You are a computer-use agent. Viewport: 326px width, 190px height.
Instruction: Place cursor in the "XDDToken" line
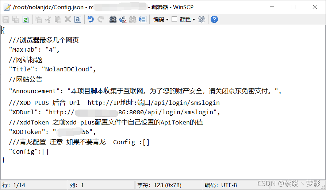(52, 132)
